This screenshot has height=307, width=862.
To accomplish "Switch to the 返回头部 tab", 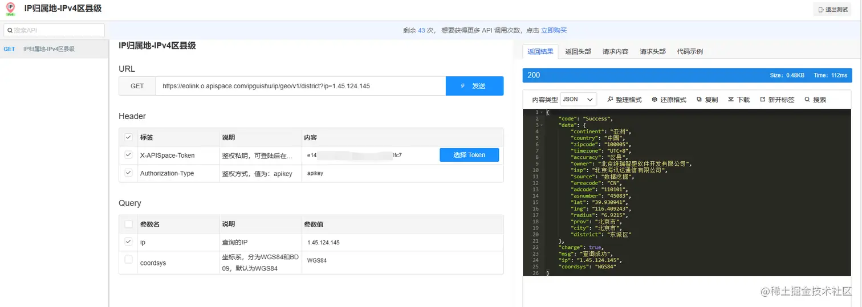I will [x=578, y=51].
